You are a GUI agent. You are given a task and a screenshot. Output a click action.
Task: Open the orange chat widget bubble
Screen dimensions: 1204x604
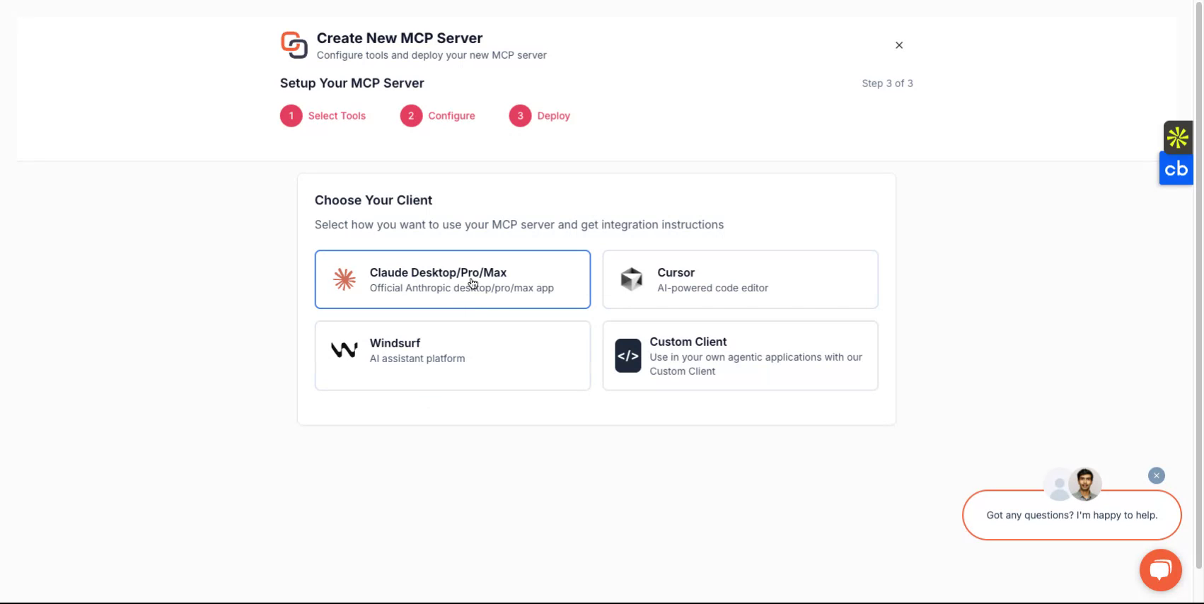(x=1161, y=570)
